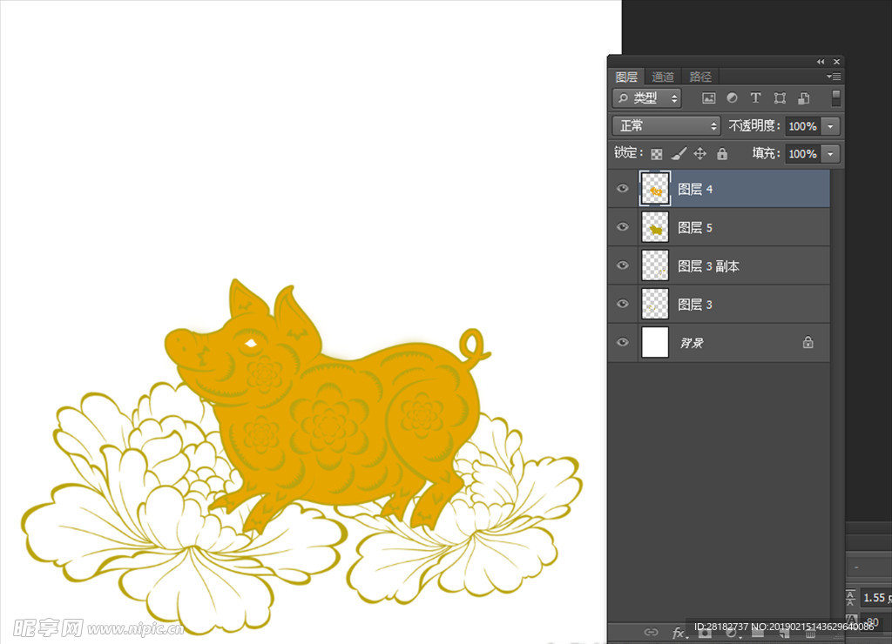Screen dimensions: 892x644
Task: Hide layer 图层 4 with eye icon
Action: pyautogui.click(x=622, y=189)
